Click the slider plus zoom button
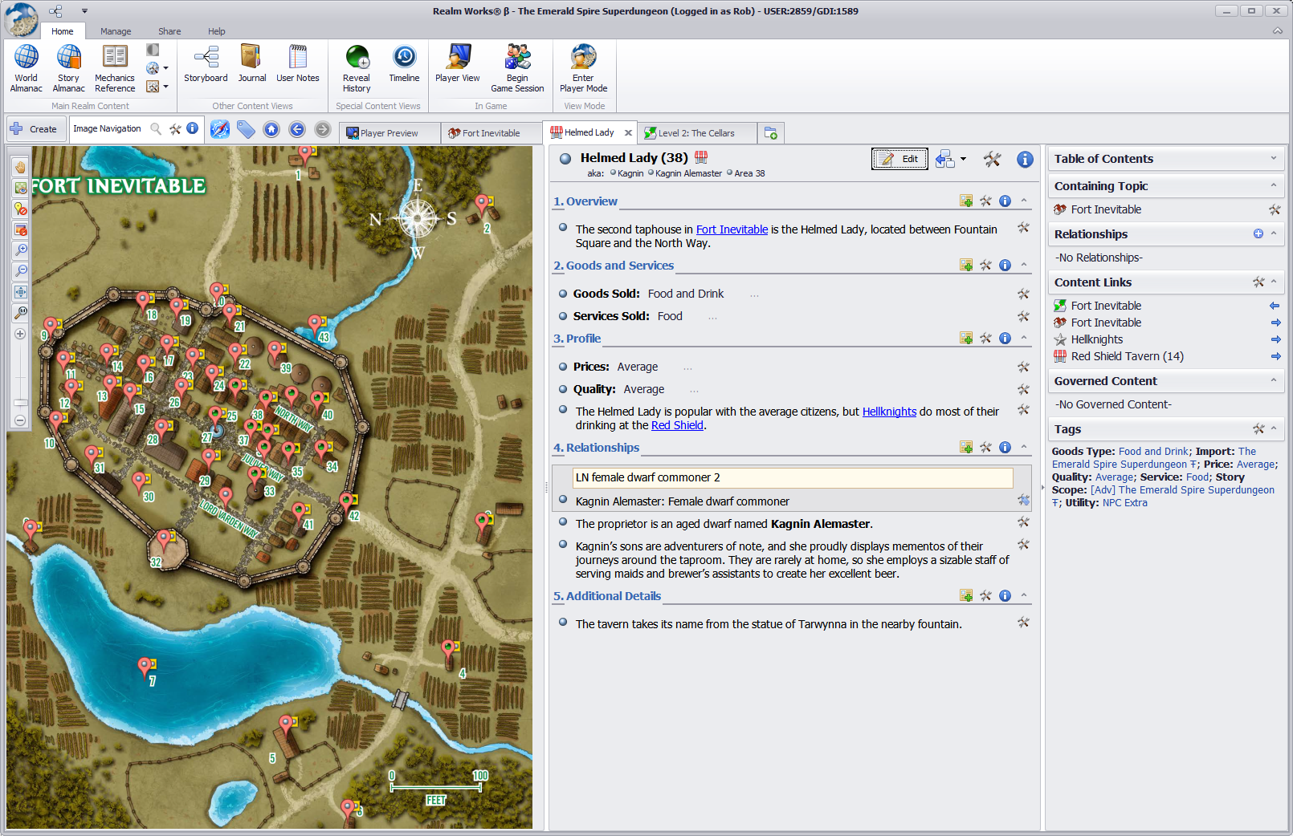The width and height of the screenshot is (1293, 836). [20, 334]
